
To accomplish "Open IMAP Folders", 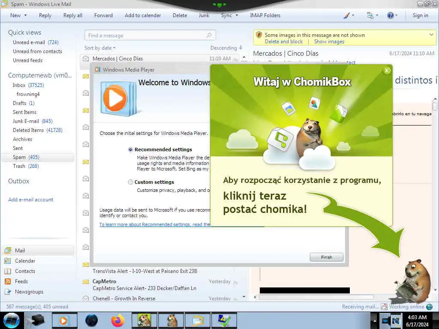I will pyautogui.click(x=265, y=15).
